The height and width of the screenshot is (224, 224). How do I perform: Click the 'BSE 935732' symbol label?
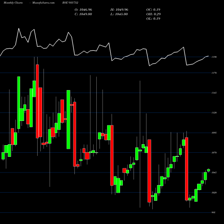click(x=70, y=3)
